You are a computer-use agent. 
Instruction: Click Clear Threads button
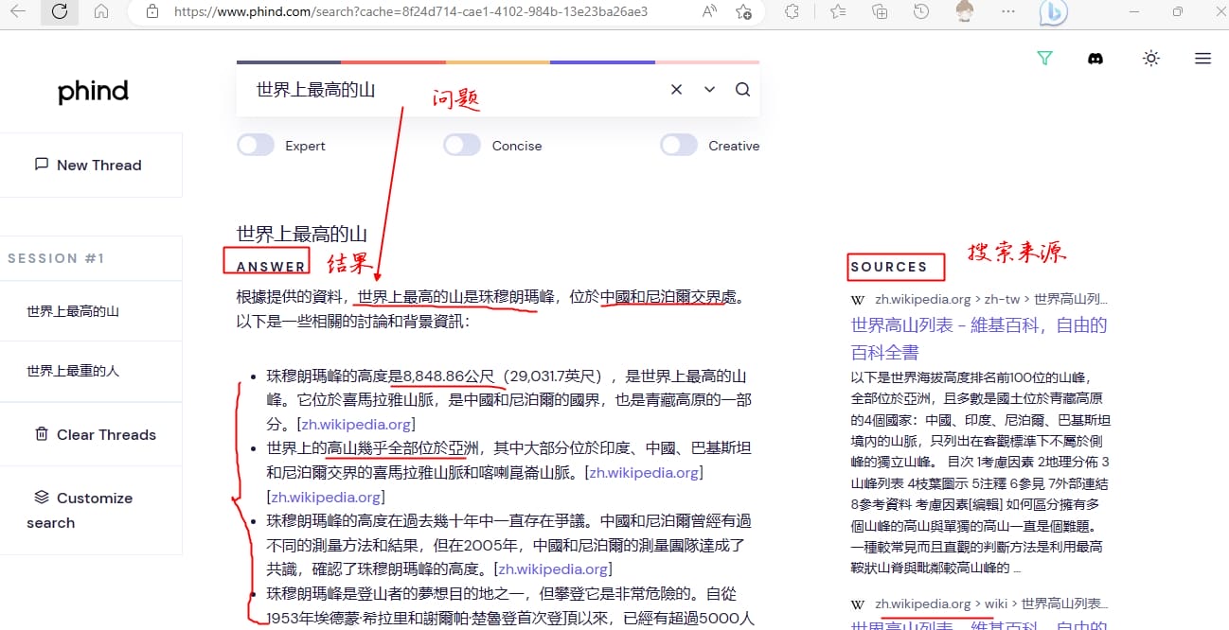click(x=95, y=435)
